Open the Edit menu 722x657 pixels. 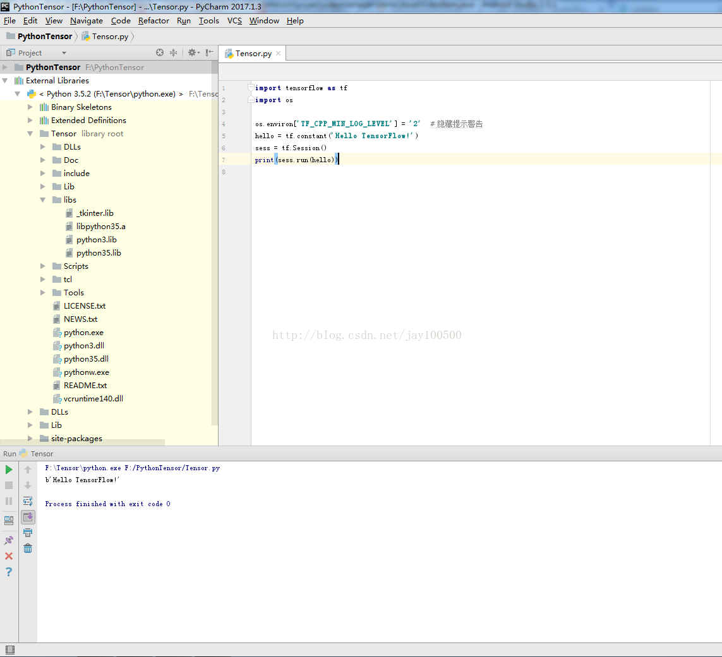pyautogui.click(x=30, y=21)
